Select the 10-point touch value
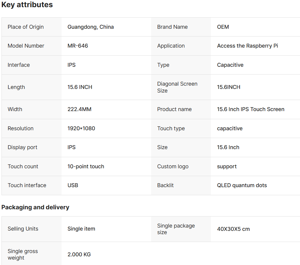This screenshot has height=265, width=300. (x=86, y=166)
